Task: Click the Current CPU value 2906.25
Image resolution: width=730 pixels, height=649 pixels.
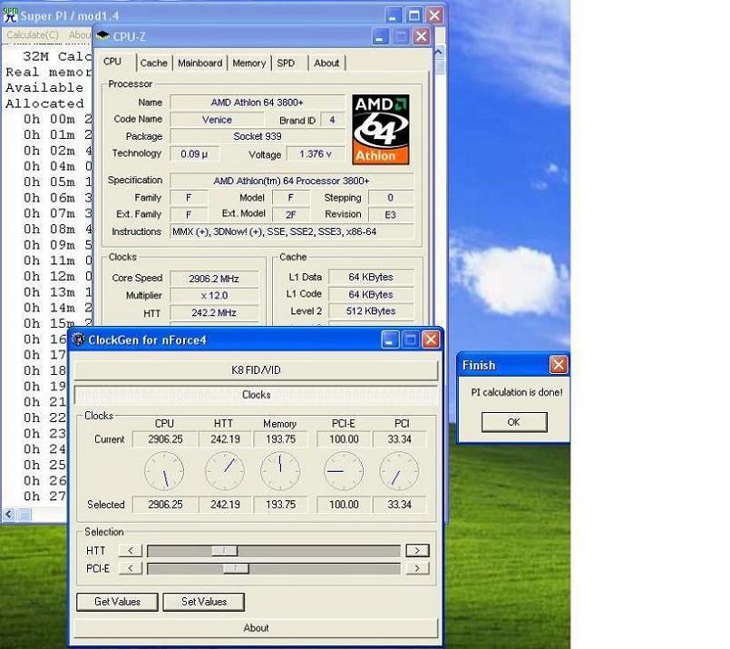Action: pyautogui.click(x=165, y=439)
